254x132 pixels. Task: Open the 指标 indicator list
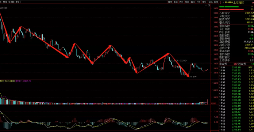click(x=170, y=2)
